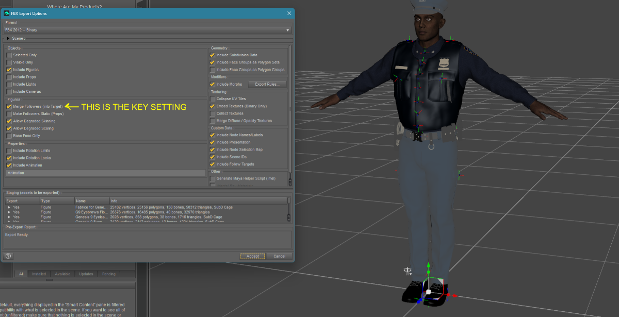Image resolution: width=619 pixels, height=317 pixels.
Task: Expand the Scene section triangle
Action: pos(8,39)
